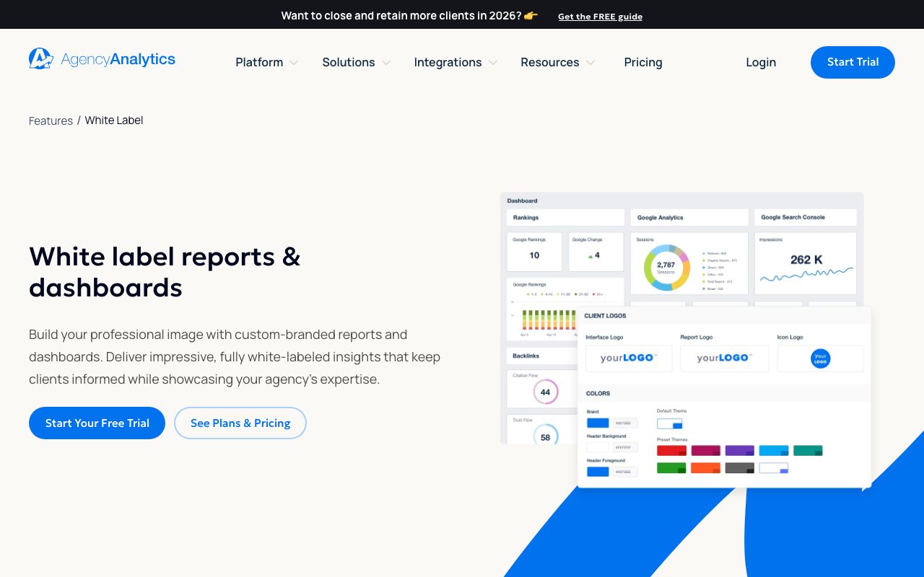Click the Google Rankings value 10
This screenshot has height=577, width=924.
(x=534, y=255)
